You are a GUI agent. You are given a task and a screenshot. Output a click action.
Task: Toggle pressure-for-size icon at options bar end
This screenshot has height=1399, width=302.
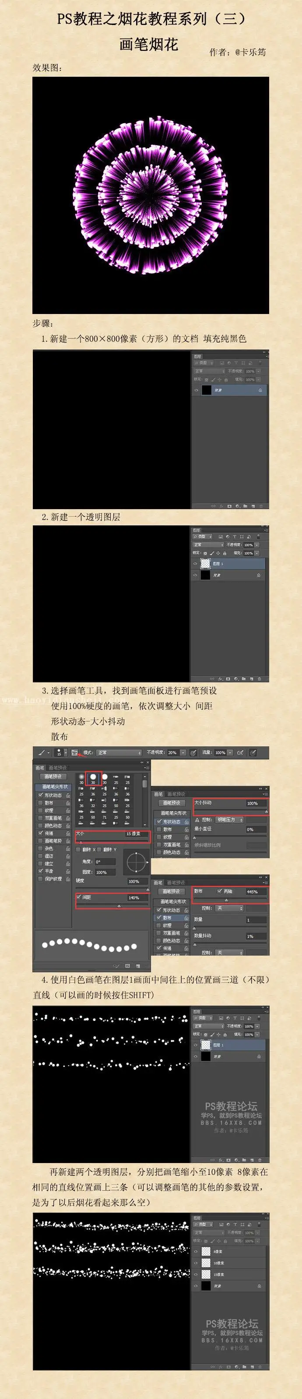tap(253, 753)
